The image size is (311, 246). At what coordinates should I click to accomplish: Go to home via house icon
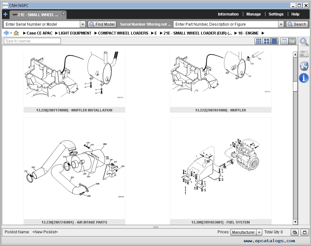(16, 33)
